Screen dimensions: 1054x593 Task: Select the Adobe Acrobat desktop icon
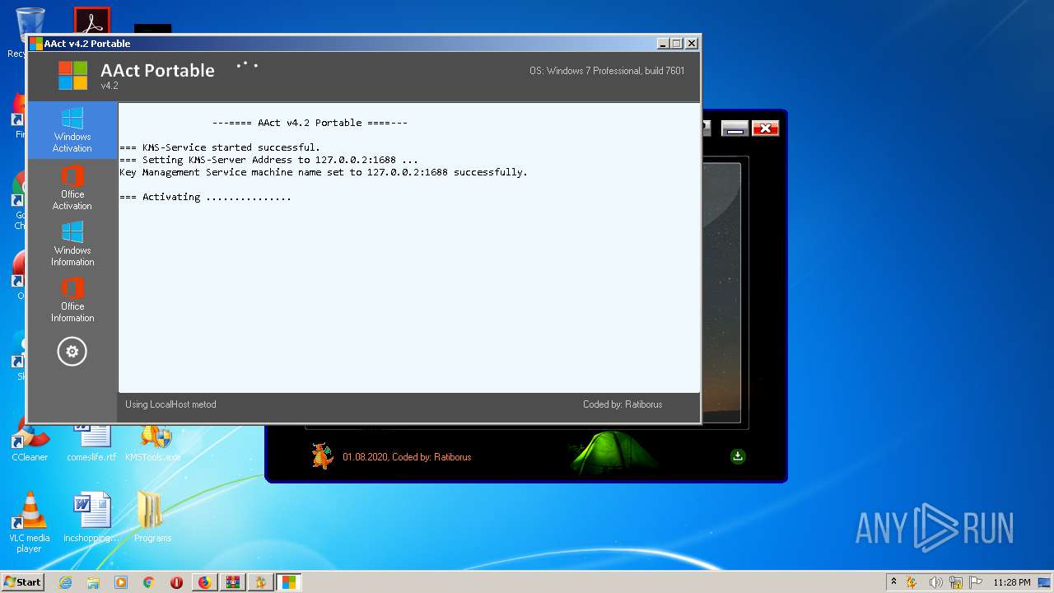(x=91, y=21)
